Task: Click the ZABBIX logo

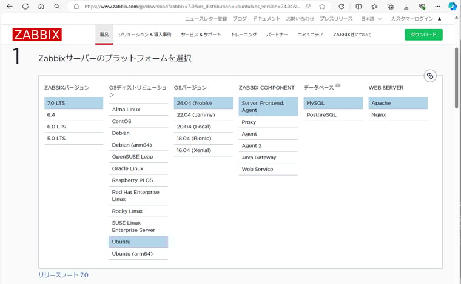Action: click(x=37, y=35)
